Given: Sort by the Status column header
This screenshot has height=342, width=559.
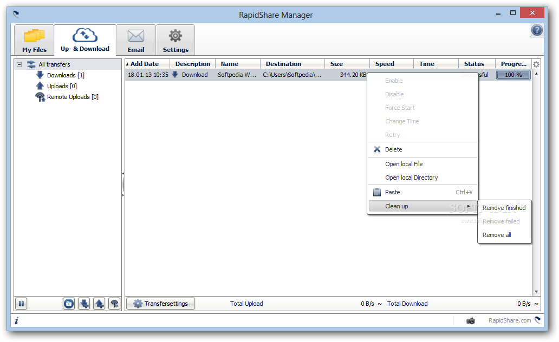Looking at the screenshot, I should coord(477,64).
